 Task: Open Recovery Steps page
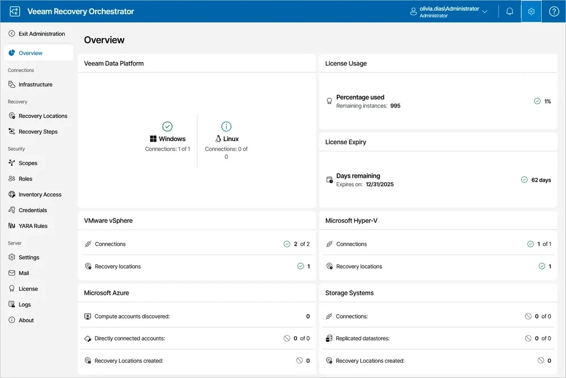(x=33, y=131)
